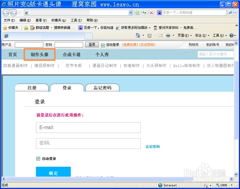Select the 个人秀 navigation tab

tap(102, 54)
